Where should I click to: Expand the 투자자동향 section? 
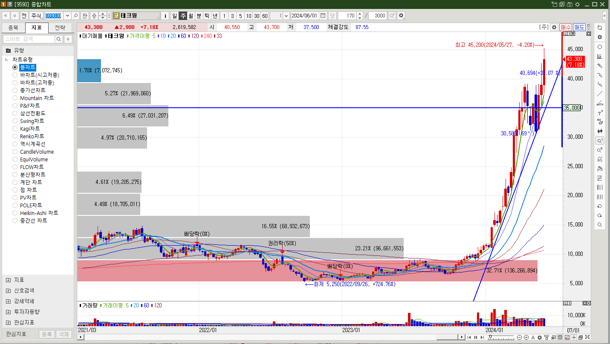click(x=8, y=312)
